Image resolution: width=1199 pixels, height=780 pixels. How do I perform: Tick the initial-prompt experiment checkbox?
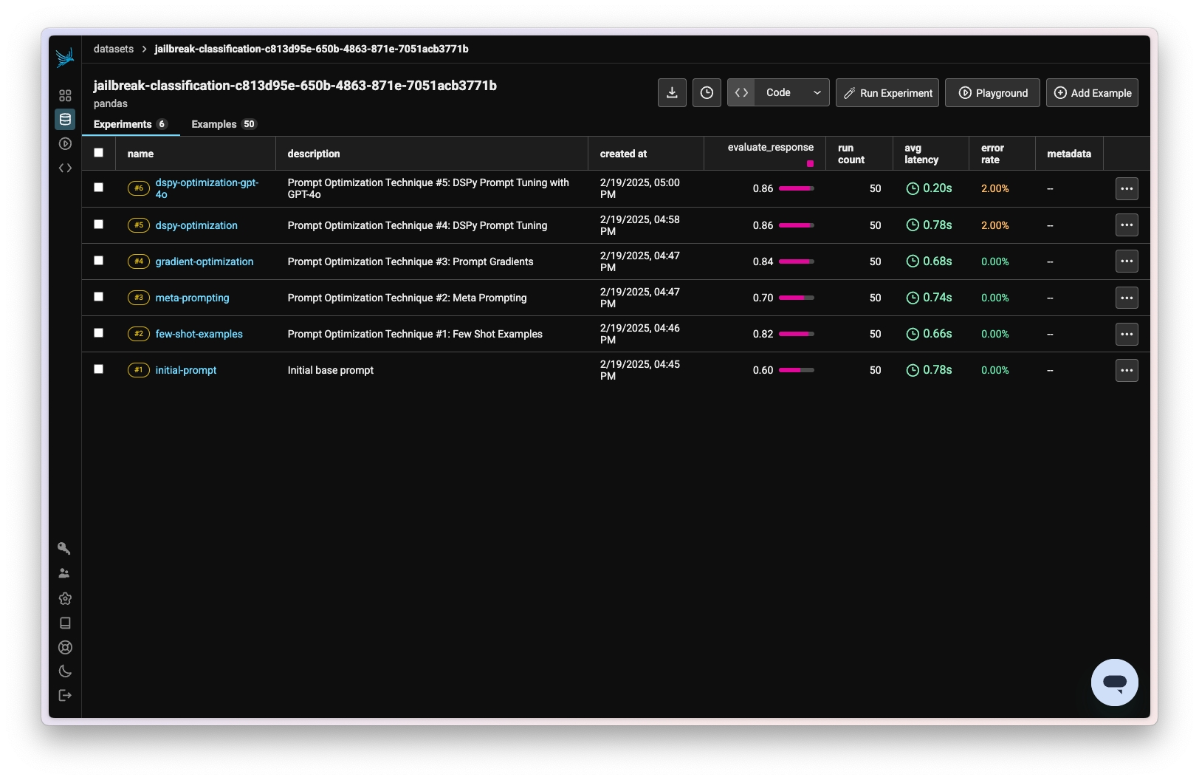click(x=99, y=369)
